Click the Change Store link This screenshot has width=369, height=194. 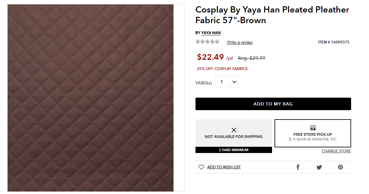(x=336, y=151)
